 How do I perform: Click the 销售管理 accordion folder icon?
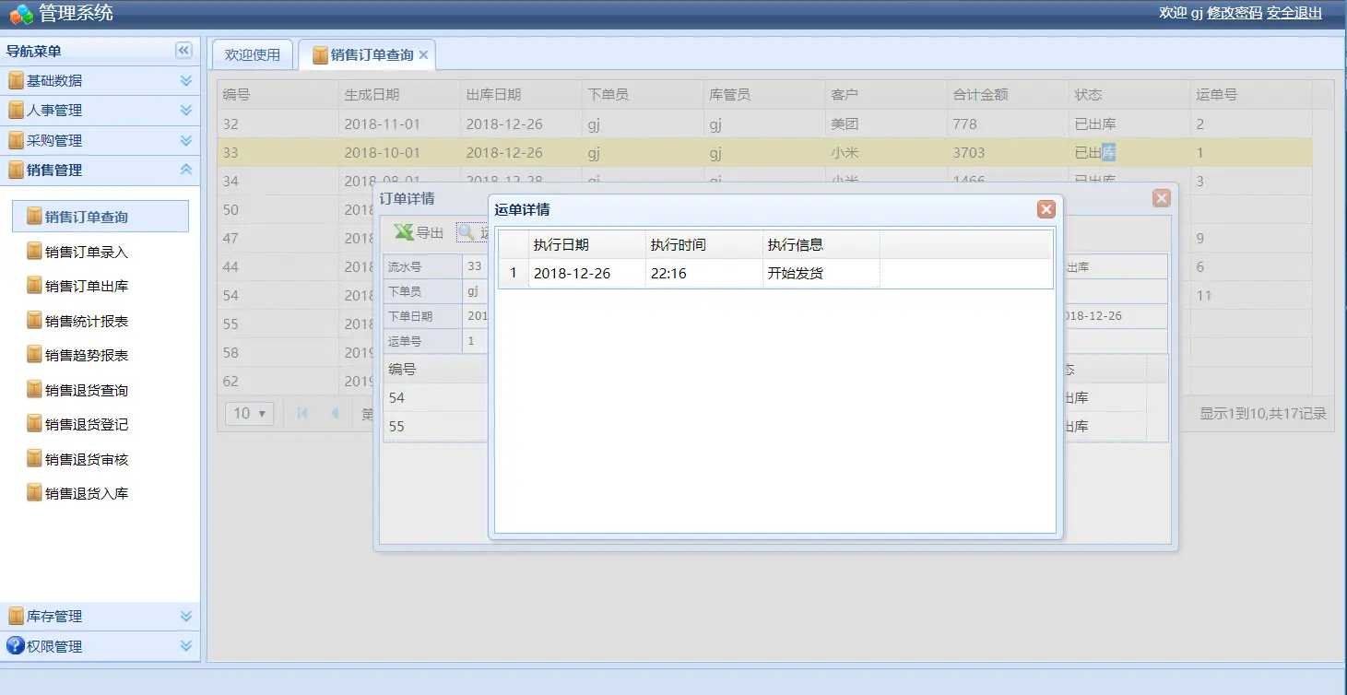(x=16, y=170)
